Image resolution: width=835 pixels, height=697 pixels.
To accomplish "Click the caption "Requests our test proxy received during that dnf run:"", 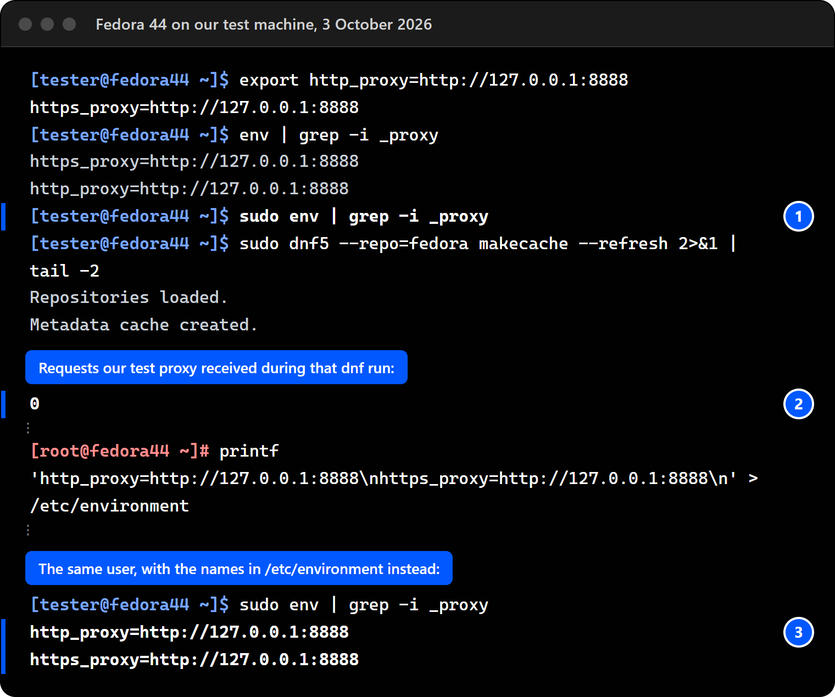I will [216, 368].
